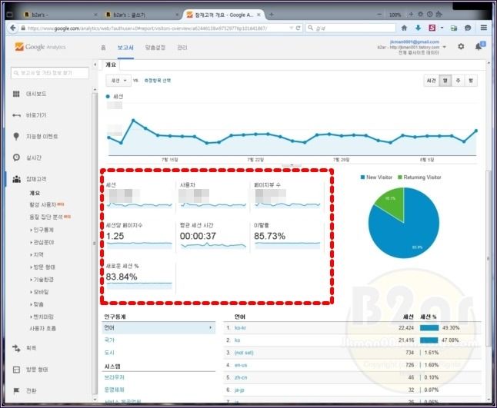Select the 개요 report tab

(111, 65)
